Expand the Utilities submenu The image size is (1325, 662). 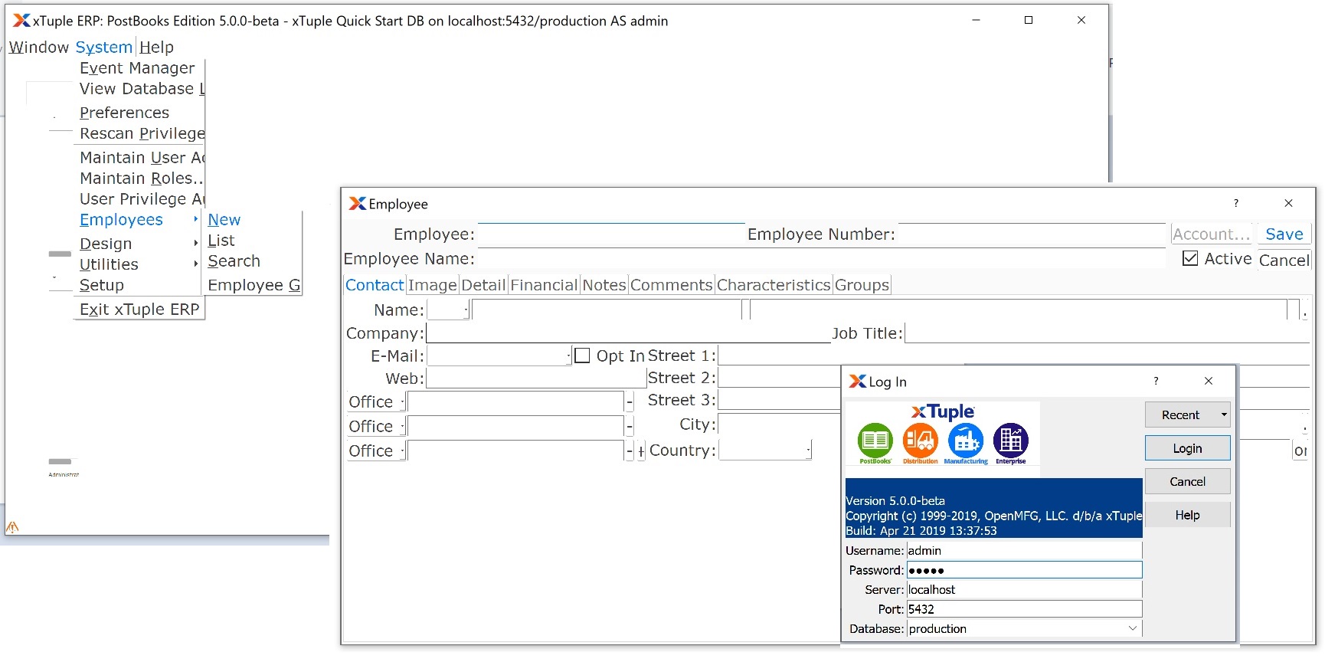(139, 264)
